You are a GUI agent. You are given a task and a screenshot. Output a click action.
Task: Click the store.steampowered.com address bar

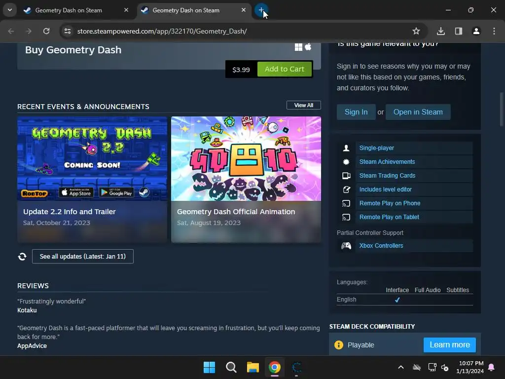tap(238, 31)
